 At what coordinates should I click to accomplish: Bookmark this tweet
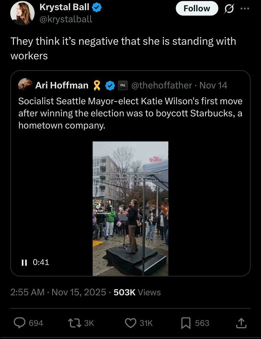[185, 323]
